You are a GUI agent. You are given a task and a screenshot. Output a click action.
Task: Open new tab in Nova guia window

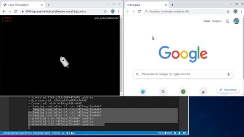click(173, 5)
